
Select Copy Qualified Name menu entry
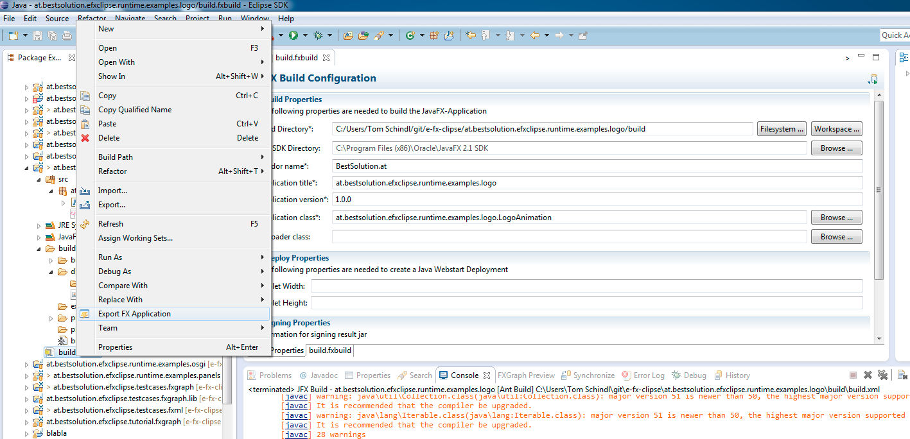pos(135,110)
